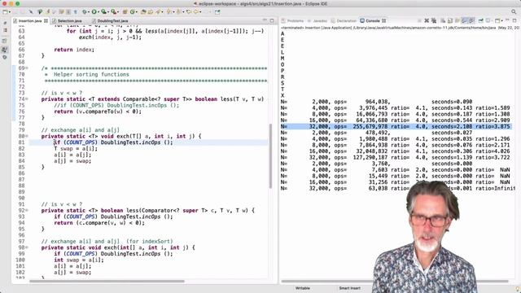
Task: Maximize the editor area
Action: point(272,20)
